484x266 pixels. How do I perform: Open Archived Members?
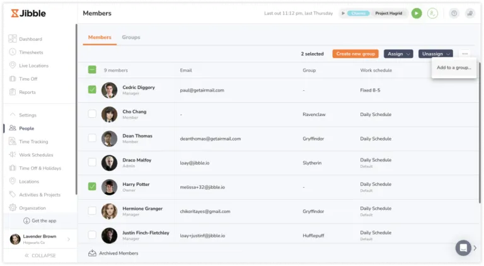(118, 253)
